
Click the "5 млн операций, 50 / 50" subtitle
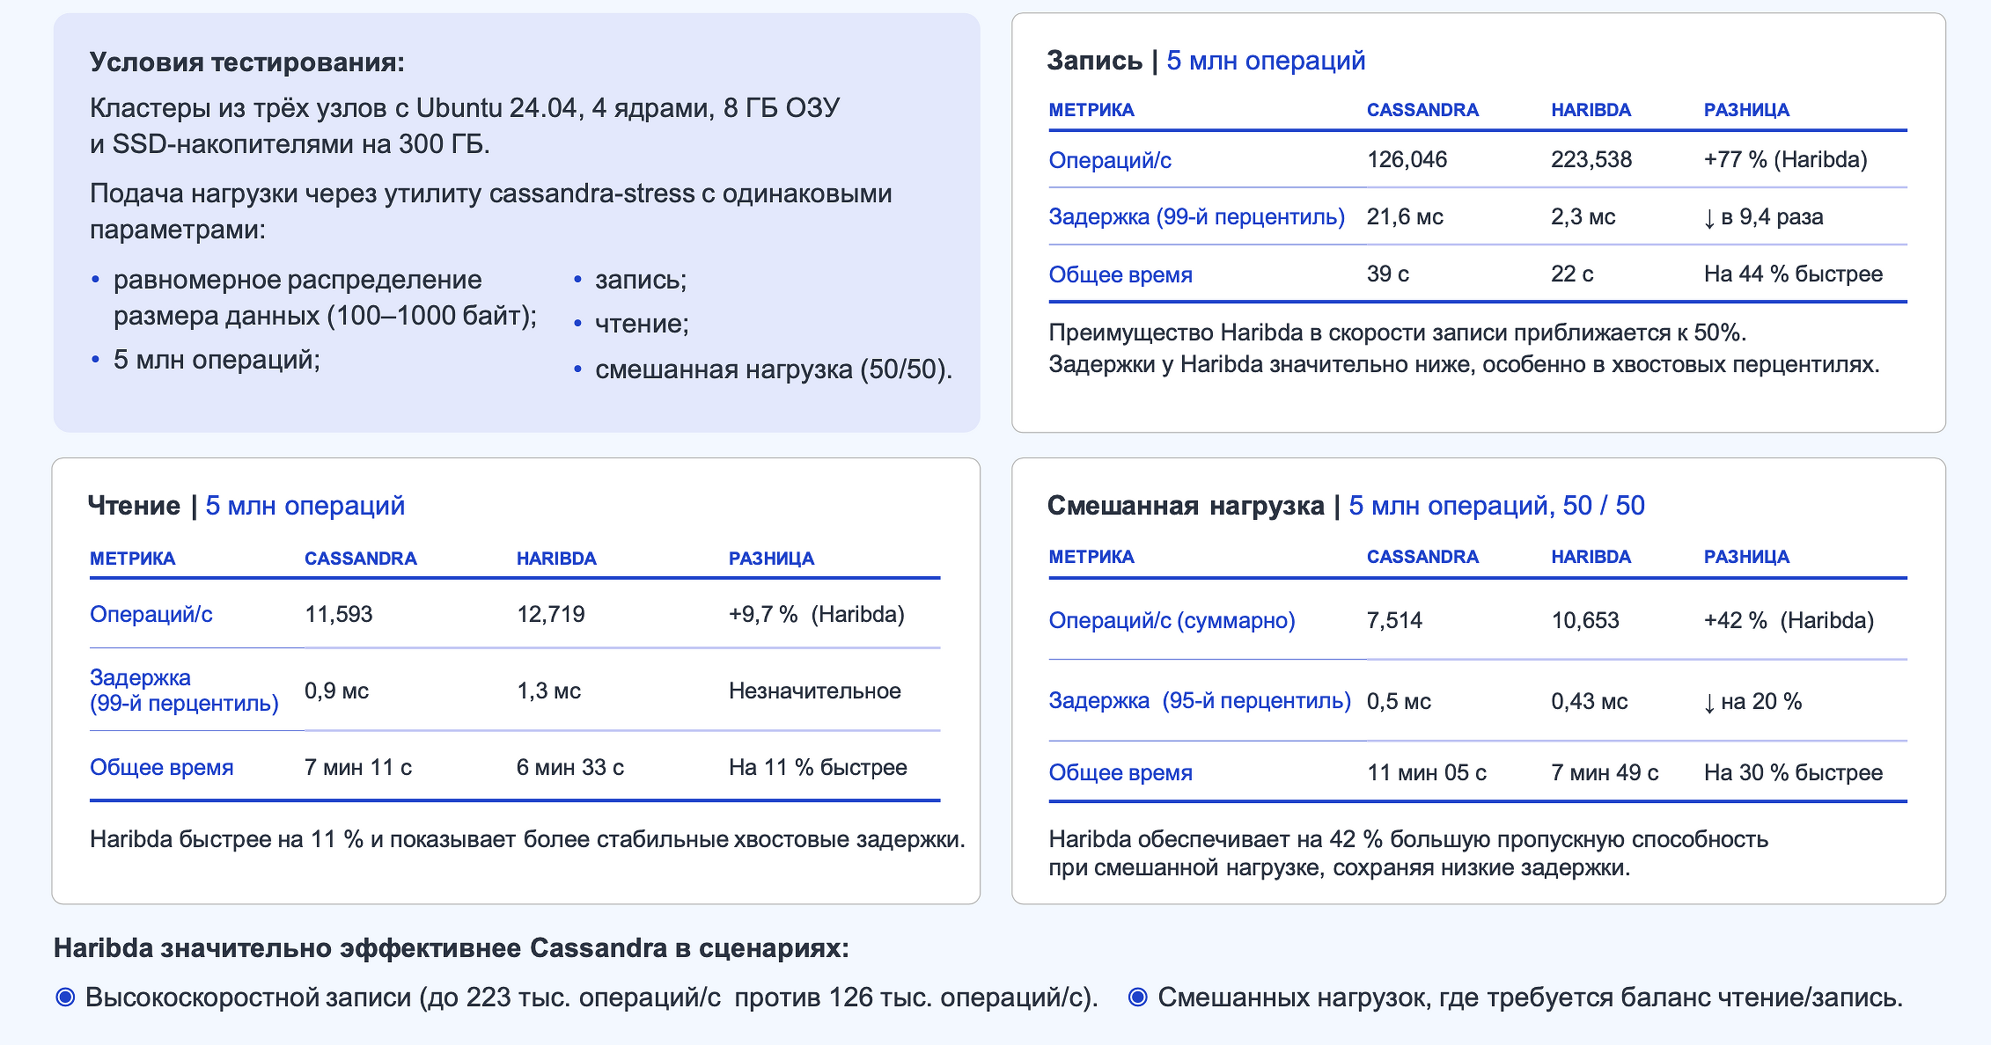(x=1496, y=505)
